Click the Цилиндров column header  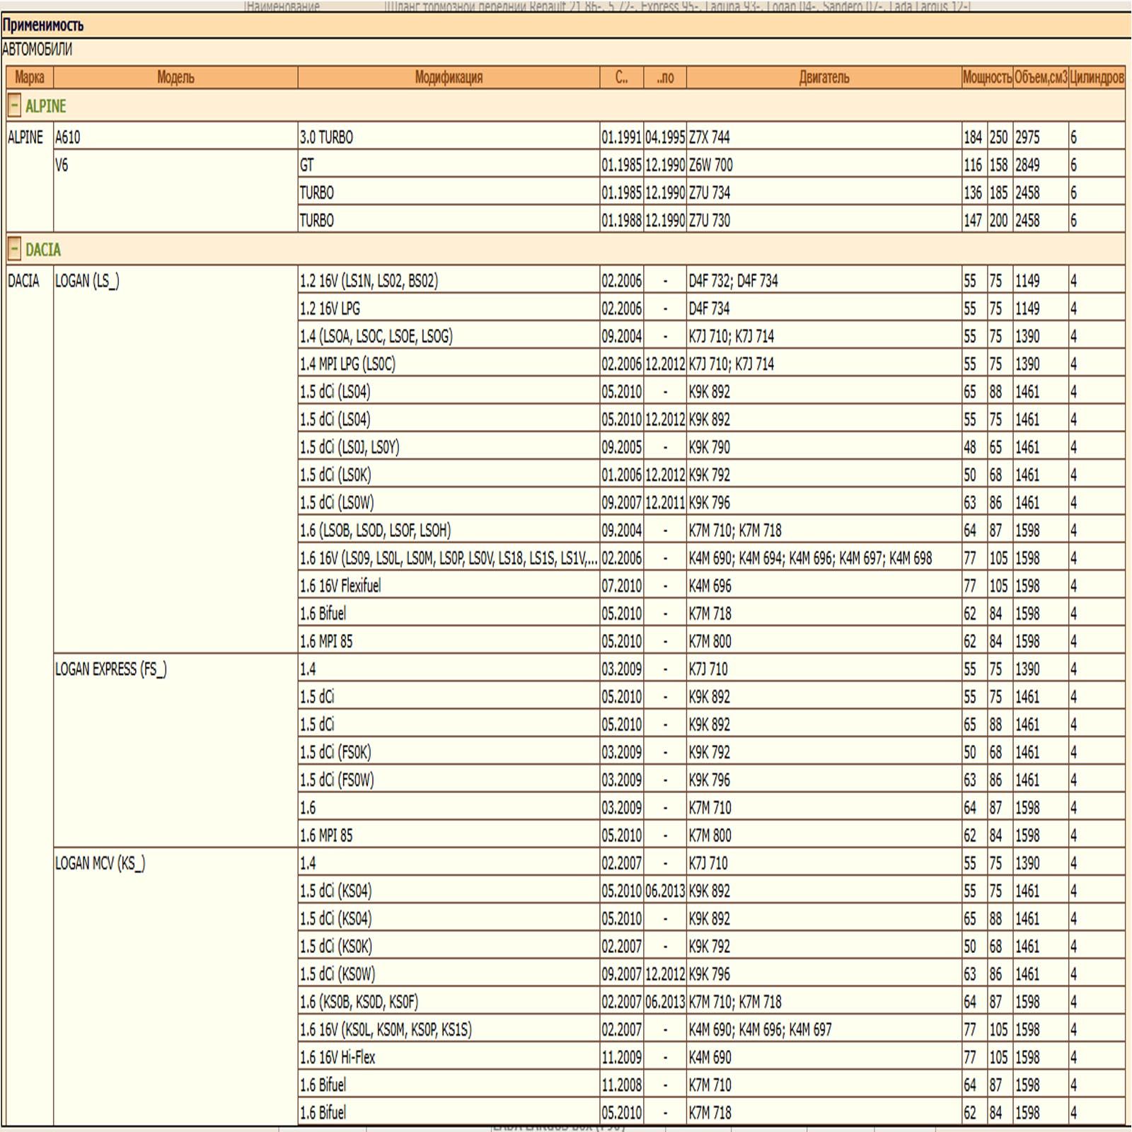click(1096, 77)
